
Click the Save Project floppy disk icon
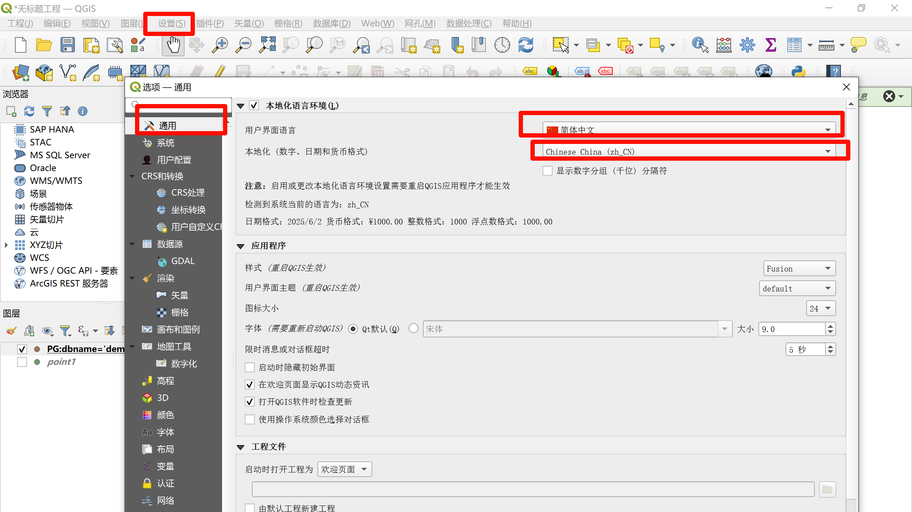67,45
